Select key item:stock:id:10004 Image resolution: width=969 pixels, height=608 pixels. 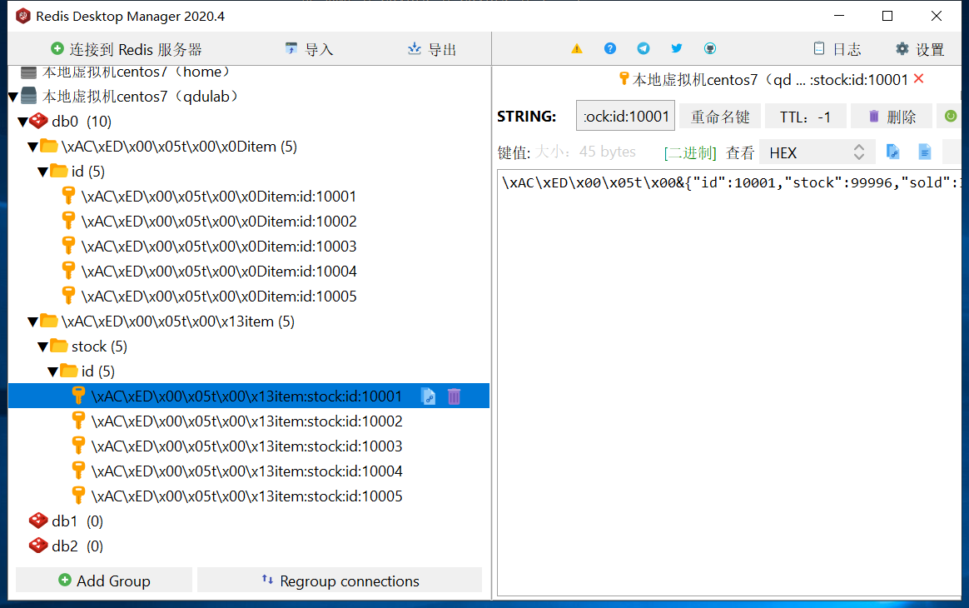(x=246, y=471)
